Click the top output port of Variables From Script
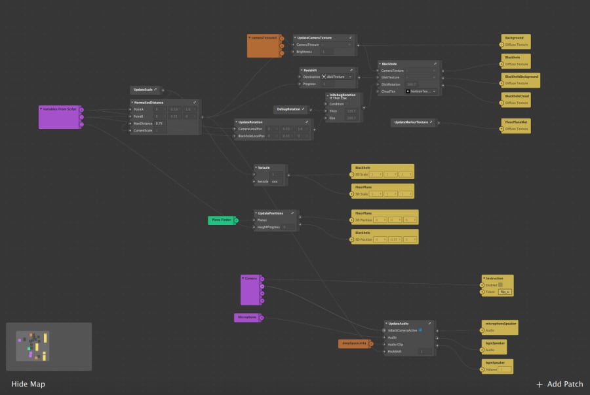590x395 pixels. pos(82,110)
